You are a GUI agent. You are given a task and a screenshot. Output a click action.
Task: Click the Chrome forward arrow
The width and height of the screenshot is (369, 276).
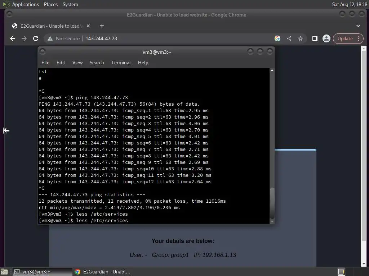point(24,38)
